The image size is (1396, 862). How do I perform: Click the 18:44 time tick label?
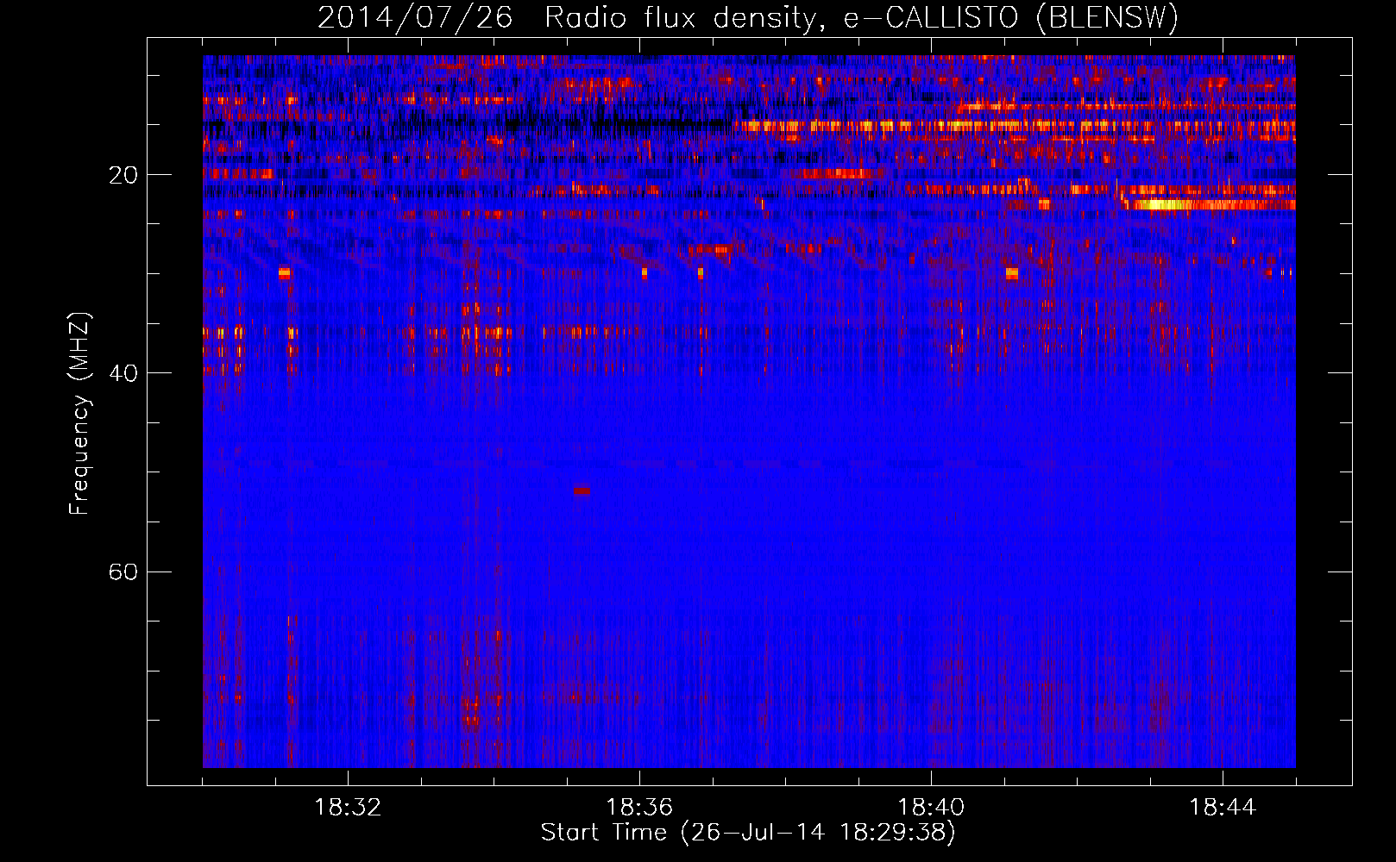[x=1223, y=807]
